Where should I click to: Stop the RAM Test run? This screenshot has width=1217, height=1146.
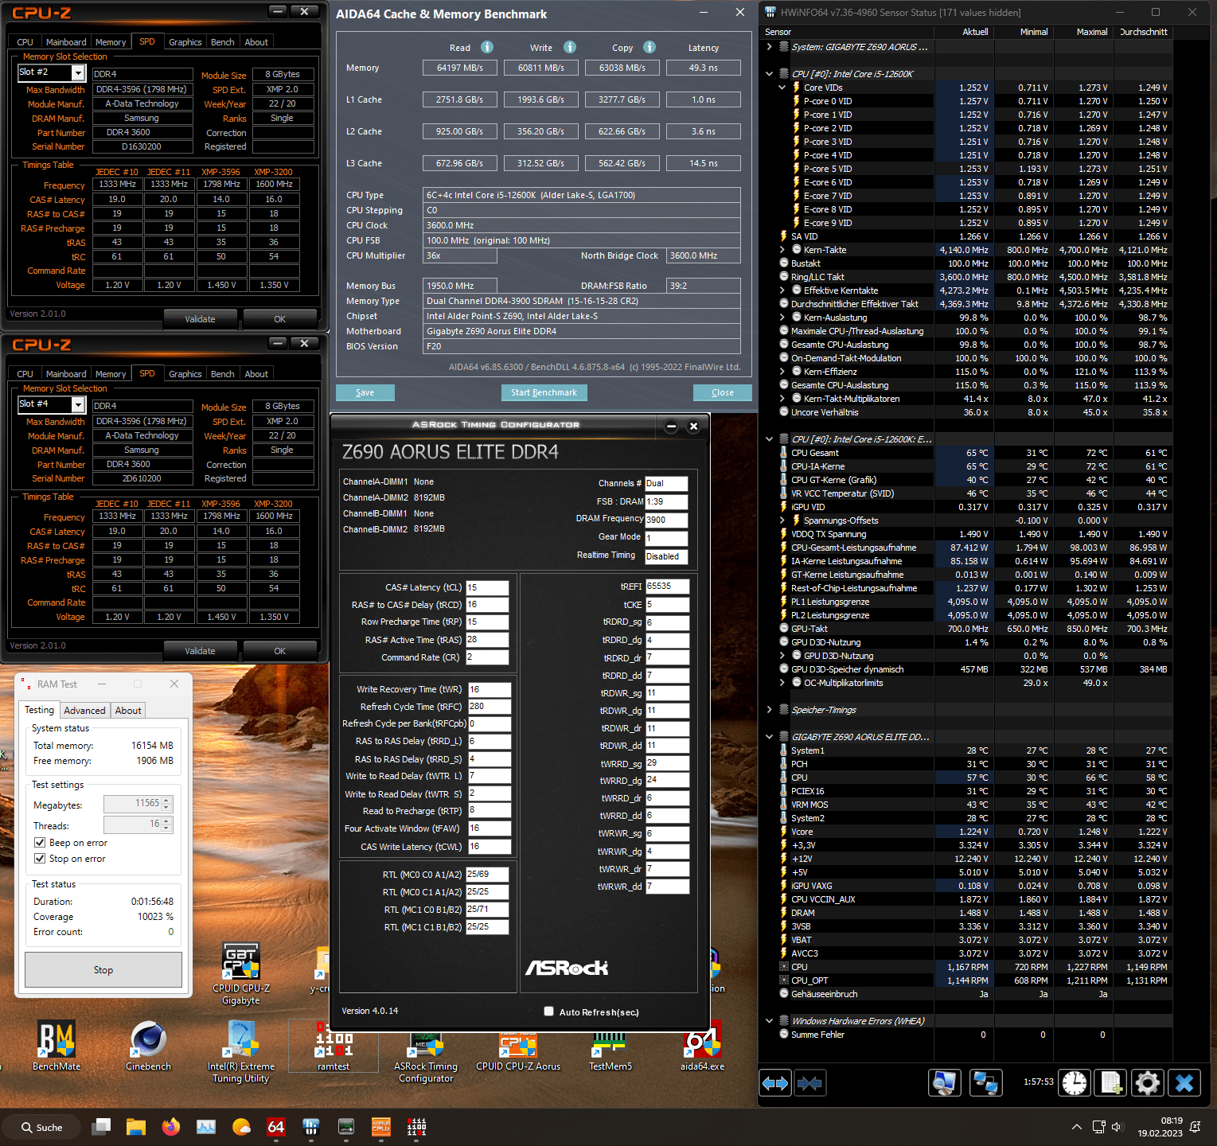tap(103, 970)
